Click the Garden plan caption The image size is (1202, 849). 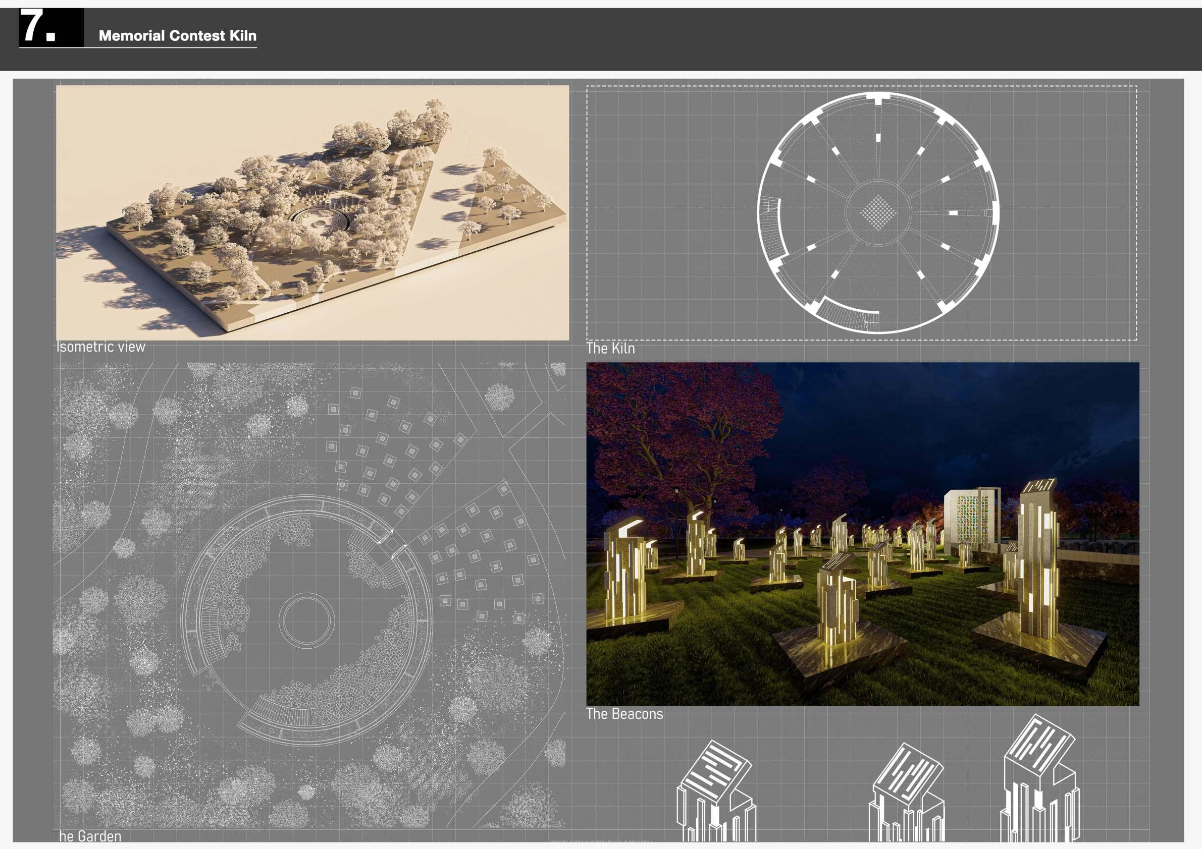pos(90,836)
